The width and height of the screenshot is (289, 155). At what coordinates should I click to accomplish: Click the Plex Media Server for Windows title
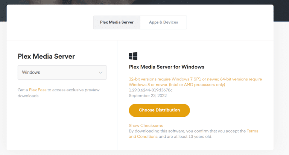click(166, 67)
